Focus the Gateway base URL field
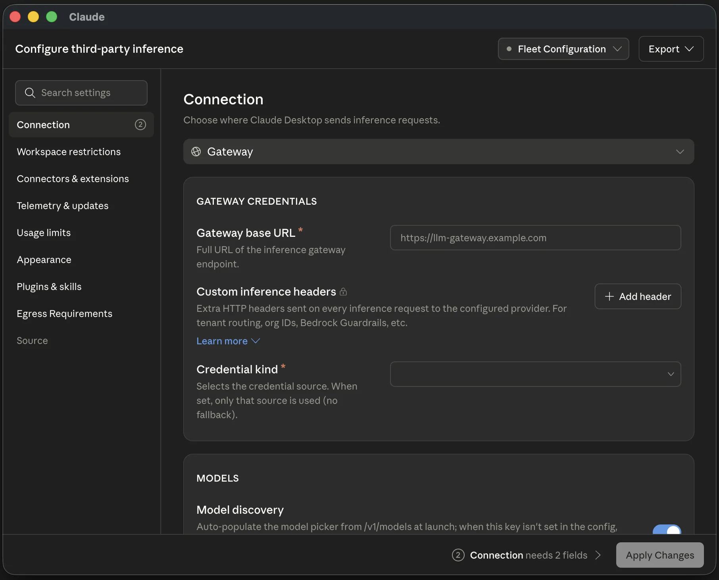 tap(535, 238)
